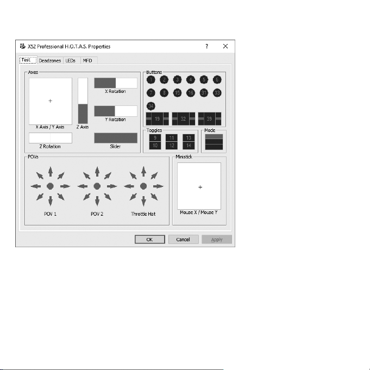Click button indicator 33
Viewport: 370px width, 370px height.
[x=217, y=93]
